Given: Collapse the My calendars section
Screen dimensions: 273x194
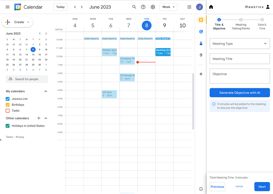Looking at the screenshot, I should coord(46,92).
